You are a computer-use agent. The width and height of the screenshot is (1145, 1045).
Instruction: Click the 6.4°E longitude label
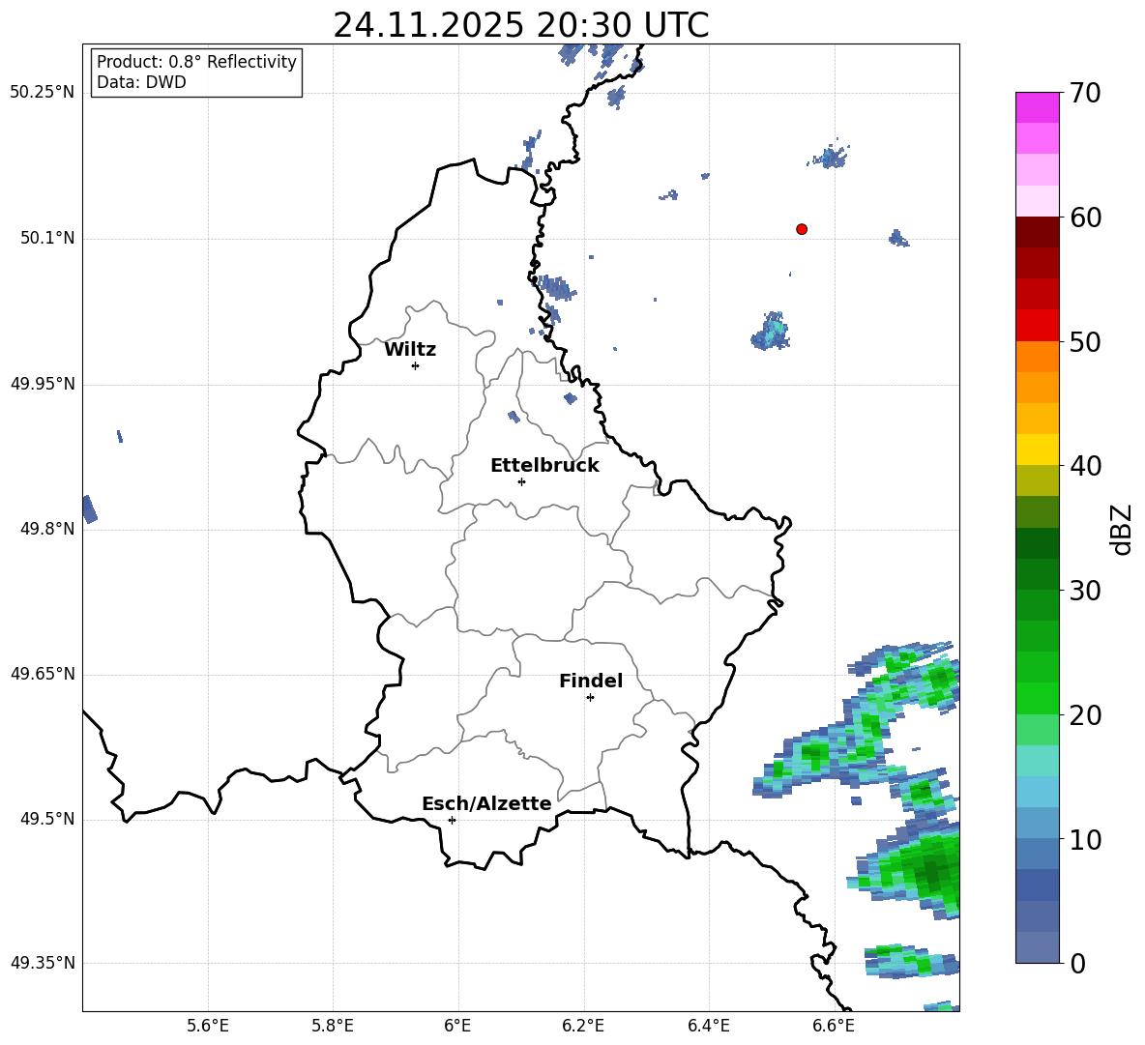[x=708, y=1027]
